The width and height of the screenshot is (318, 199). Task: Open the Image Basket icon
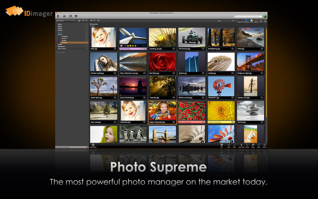93,145
